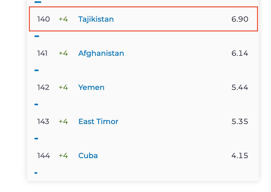Click the 6.90 score for Tajikistan
The height and width of the screenshot is (192, 271).
coord(240,19)
